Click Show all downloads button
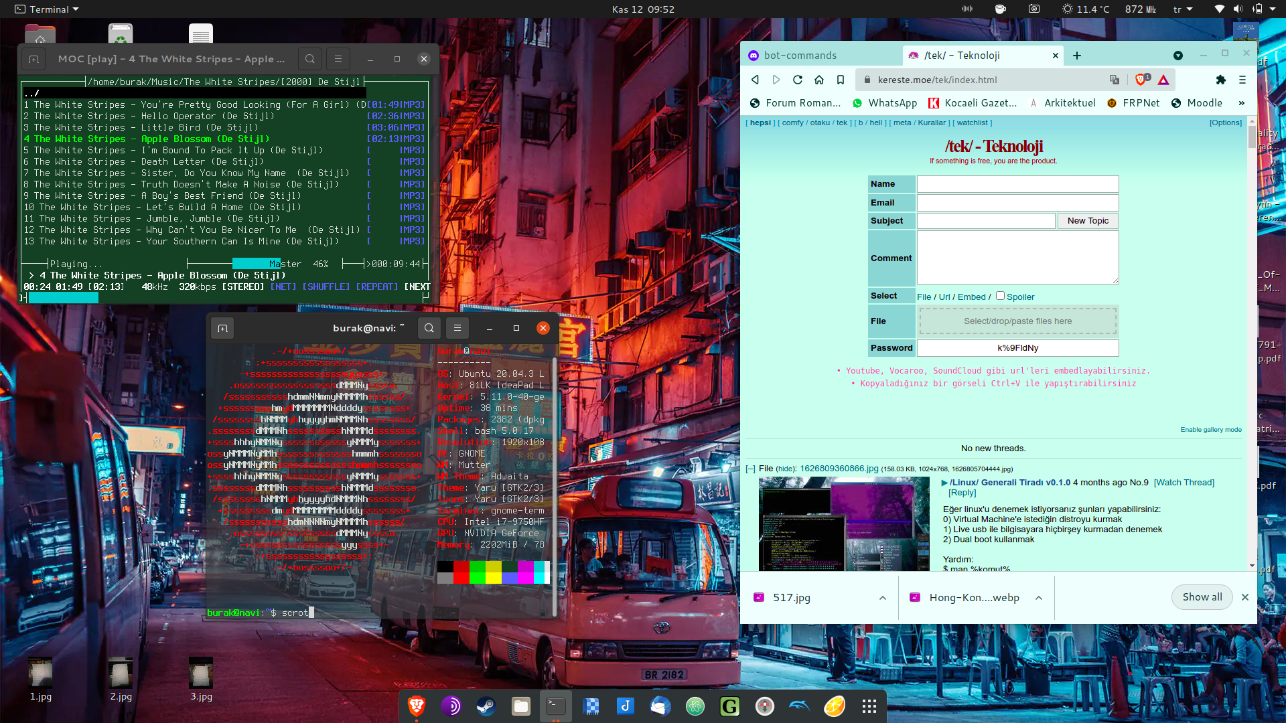Screen dimensions: 1286x723 tap(1202, 597)
